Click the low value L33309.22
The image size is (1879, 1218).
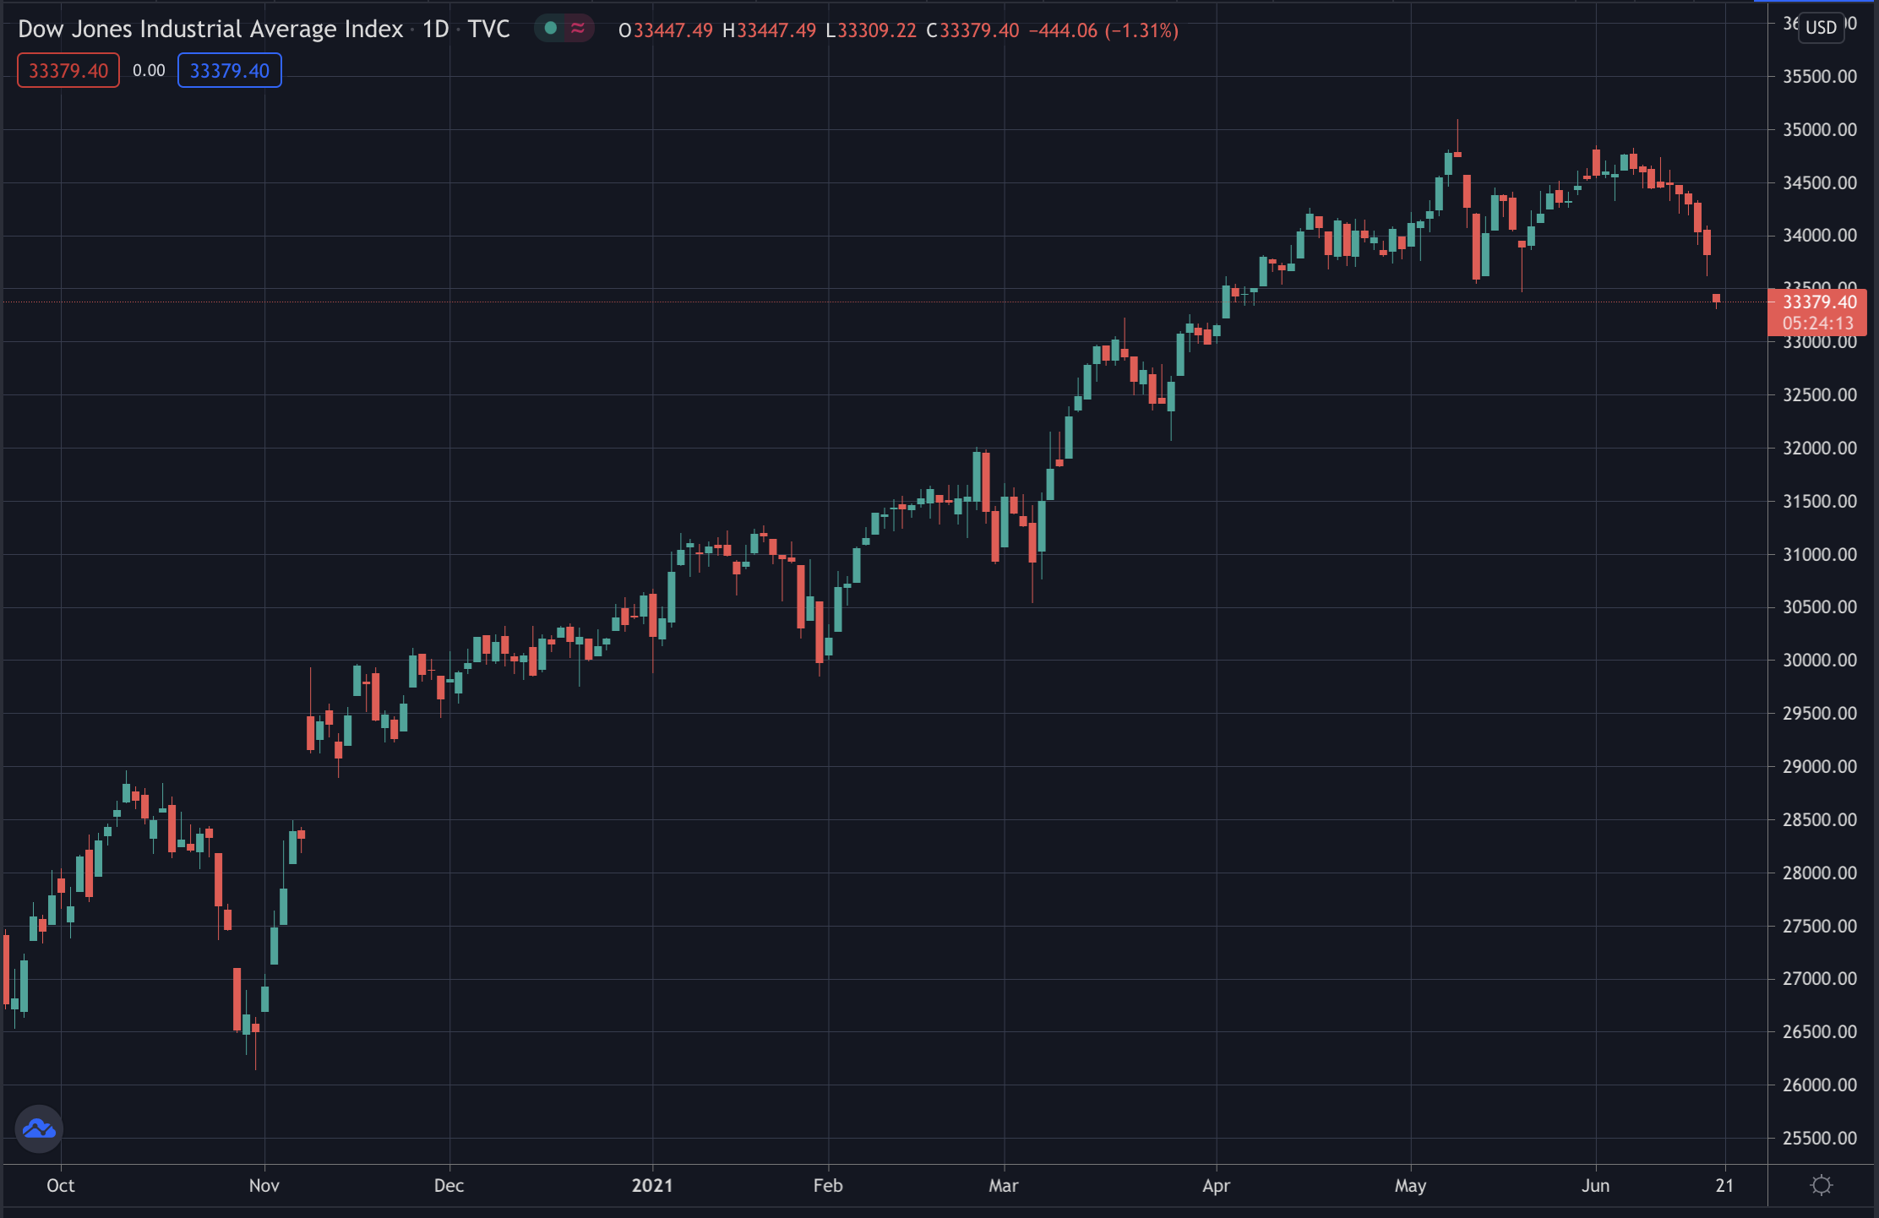tap(871, 30)
